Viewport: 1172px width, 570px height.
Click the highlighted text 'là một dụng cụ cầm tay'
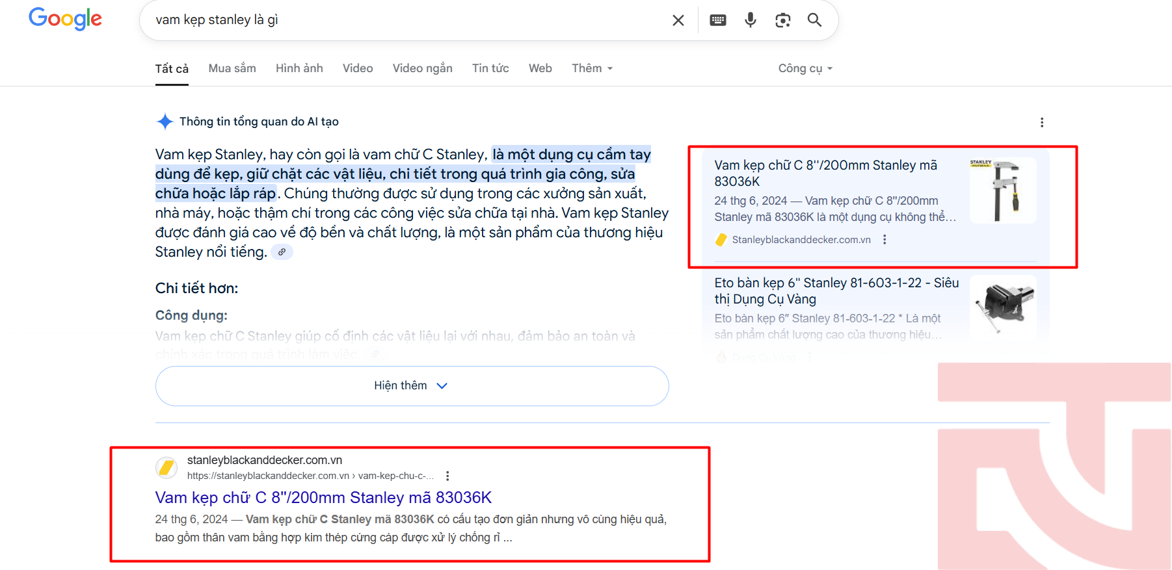pos(572,155)
